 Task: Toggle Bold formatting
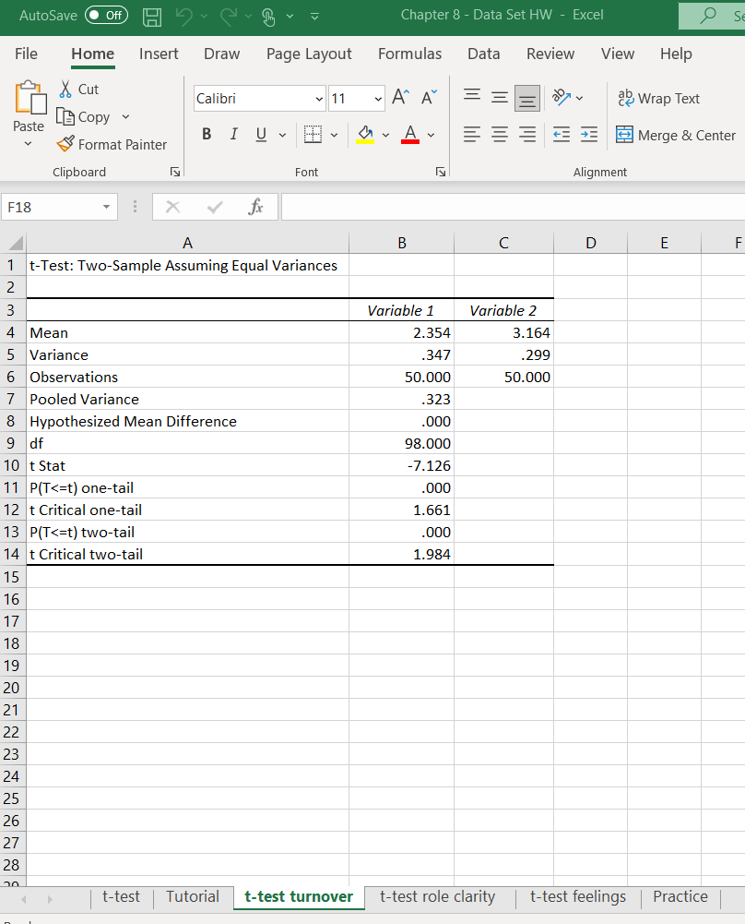tap(206, 134)
